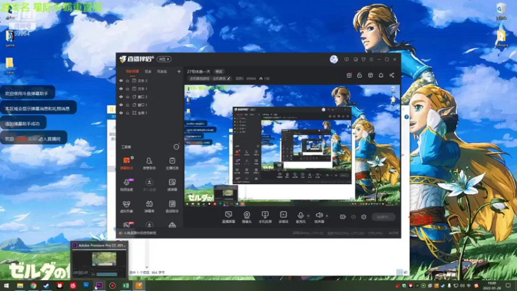Edit the stream category selector with pencil
This screenshot has height=291, width=517.
coord(209,78)
